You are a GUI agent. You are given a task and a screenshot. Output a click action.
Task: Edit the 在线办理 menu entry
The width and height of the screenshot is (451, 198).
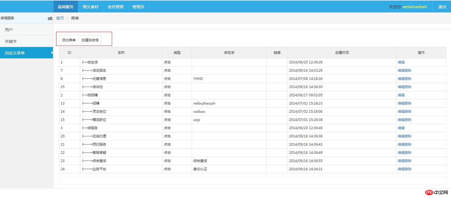pos(401,136)
